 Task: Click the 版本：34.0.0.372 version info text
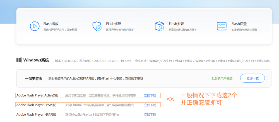coord(93,61)
